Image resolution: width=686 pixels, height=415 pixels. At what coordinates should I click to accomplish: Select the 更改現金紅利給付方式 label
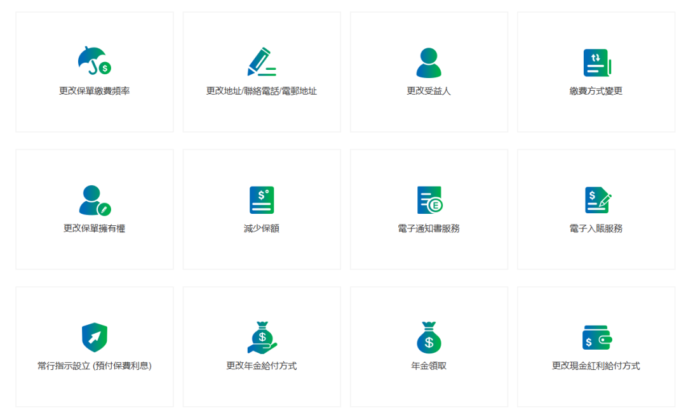[596, 366]
